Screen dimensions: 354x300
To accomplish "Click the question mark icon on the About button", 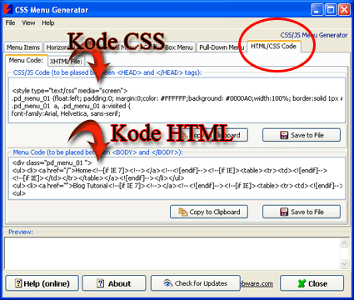I will 100,283.
